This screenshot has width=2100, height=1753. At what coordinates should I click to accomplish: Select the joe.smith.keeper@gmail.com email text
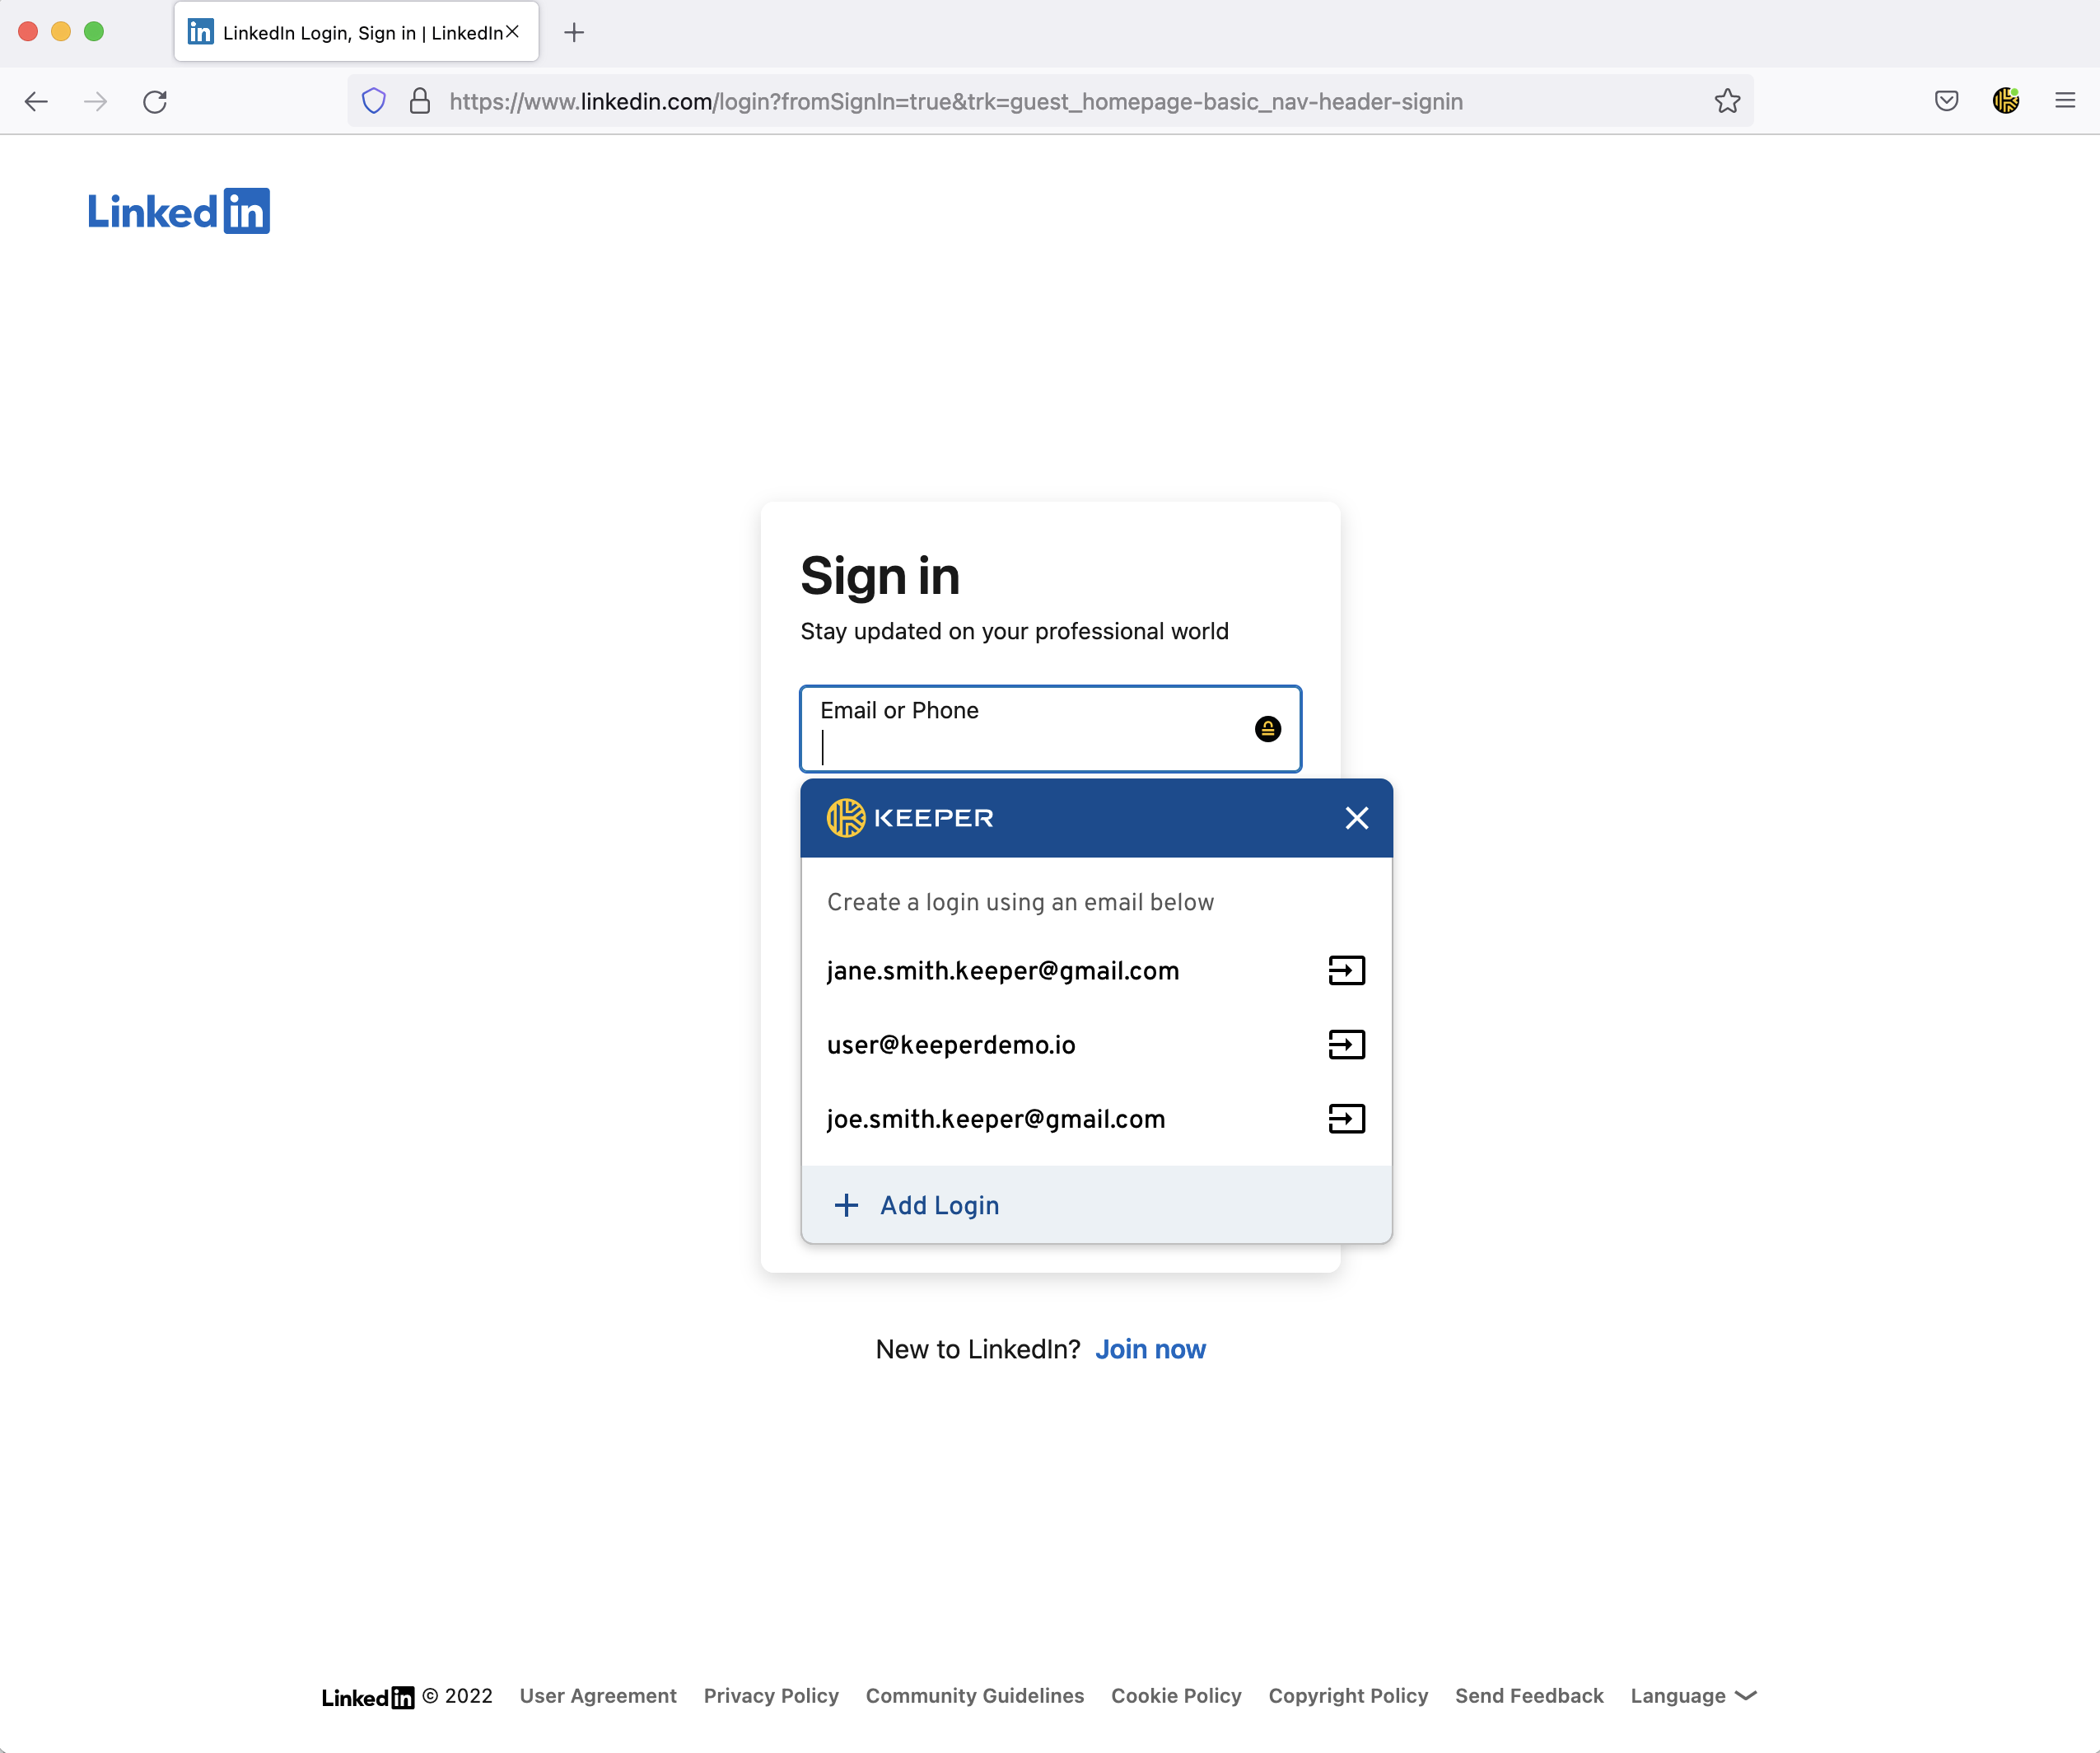click(x=996, y=1120)
